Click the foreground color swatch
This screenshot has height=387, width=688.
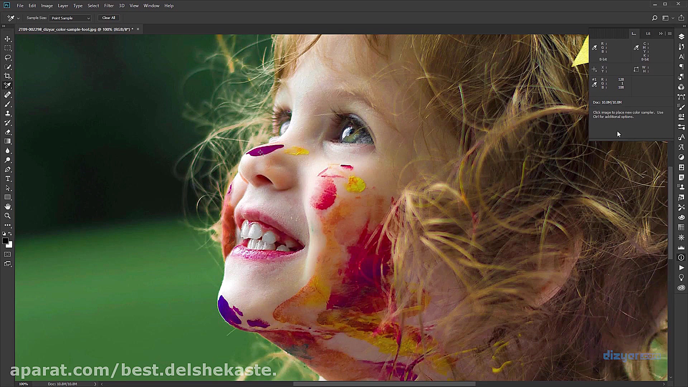(x=5, y=241)
